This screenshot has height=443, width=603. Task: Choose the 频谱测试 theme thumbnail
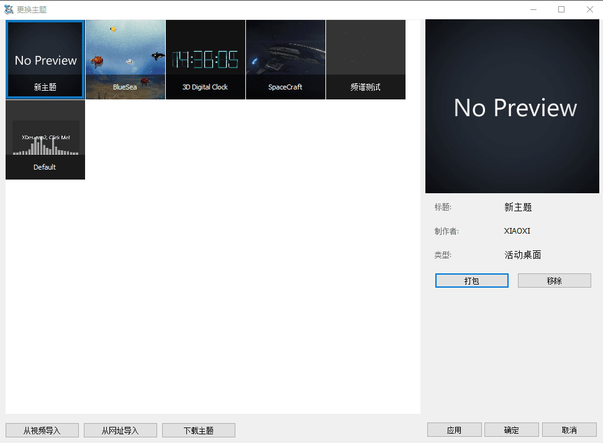coord(365,60)
